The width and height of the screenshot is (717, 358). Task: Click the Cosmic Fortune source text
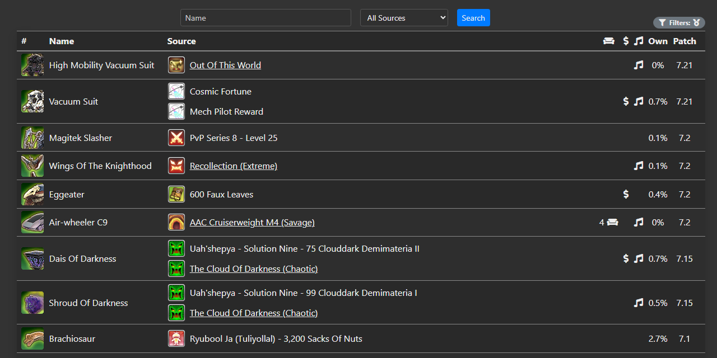[x=221, y=91]
